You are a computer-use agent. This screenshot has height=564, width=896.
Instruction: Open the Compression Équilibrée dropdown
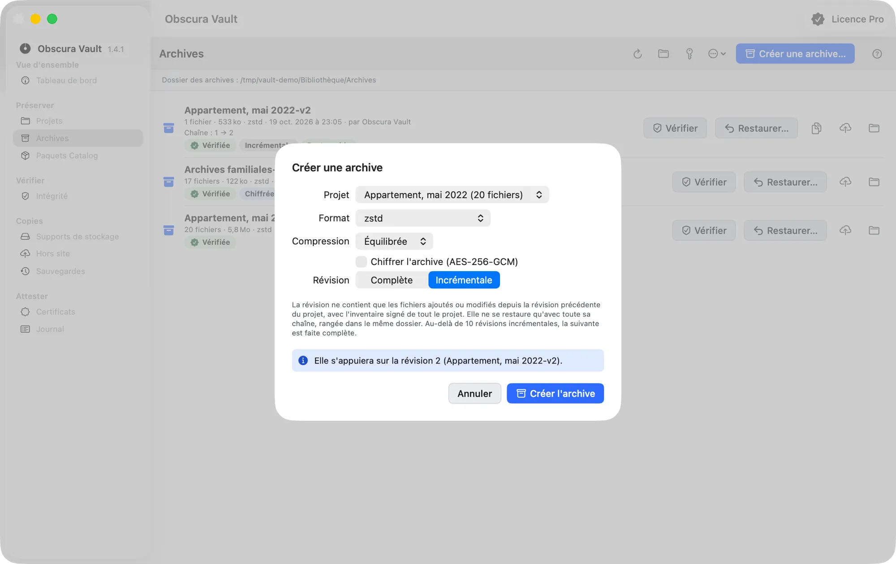pyautogui.click(x=394, y=242)
